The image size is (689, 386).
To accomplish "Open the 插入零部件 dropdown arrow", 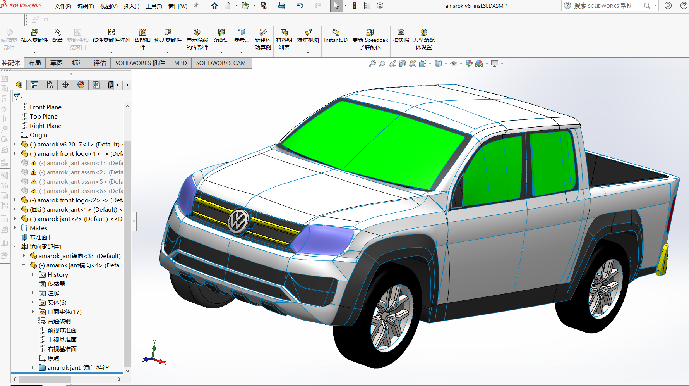I will pyautogui.click(x=34, y=52).
